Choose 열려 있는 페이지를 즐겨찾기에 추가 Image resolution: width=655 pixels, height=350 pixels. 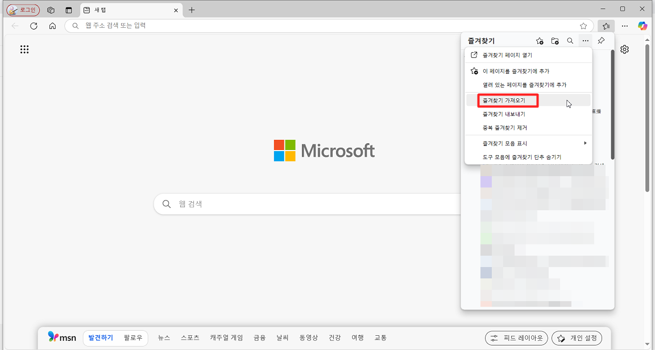[528, 85]
